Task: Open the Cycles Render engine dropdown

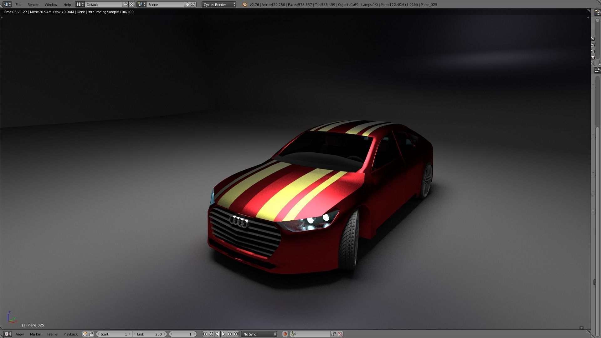Action: click(219, 4)
